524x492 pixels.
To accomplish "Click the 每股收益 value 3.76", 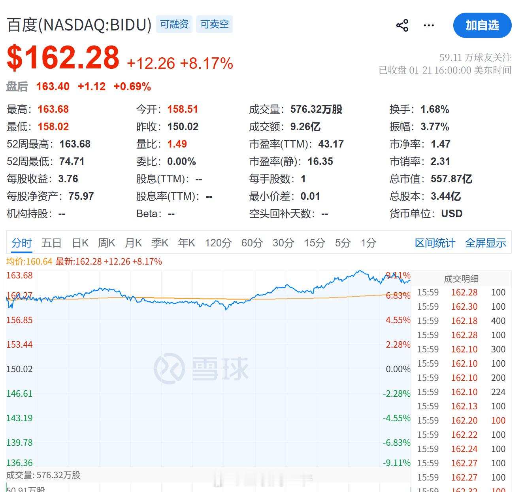I will pos(68,179).
